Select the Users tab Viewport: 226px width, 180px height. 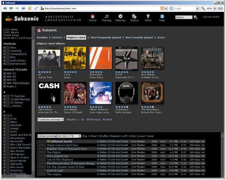(161, 37)
